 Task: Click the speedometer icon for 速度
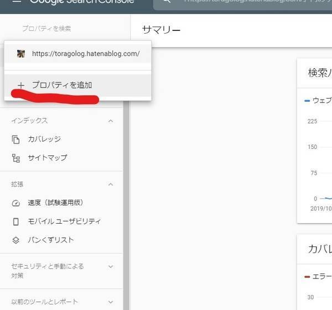pyautogui.click(x=16, y=203)
